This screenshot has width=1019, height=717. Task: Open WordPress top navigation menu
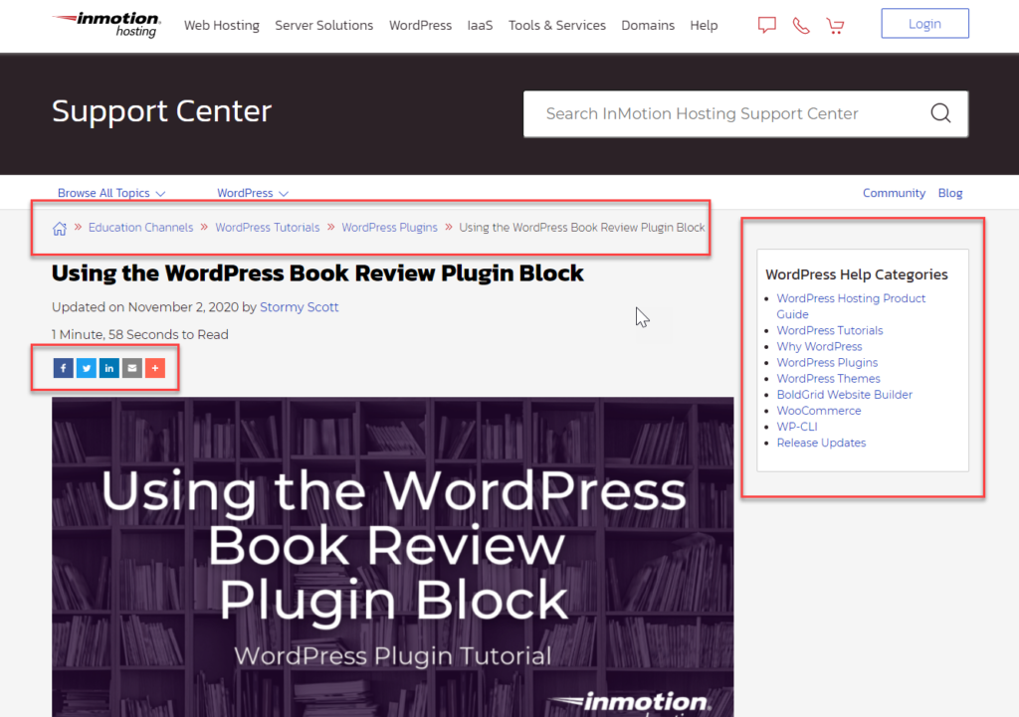[421, 25]
